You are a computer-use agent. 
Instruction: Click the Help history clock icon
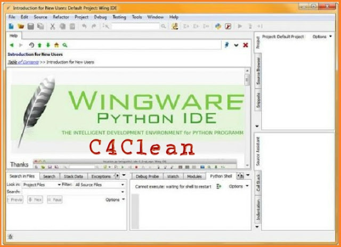point(31,45)
